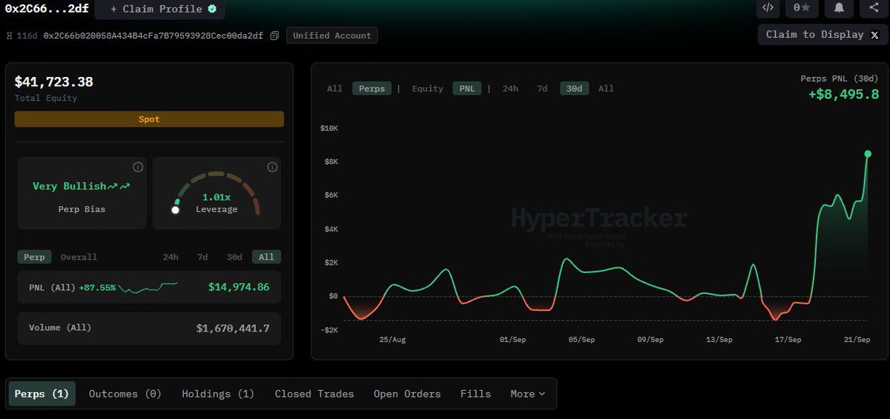The image size is (890, 419).
Task: Select 7d in PNL panel
Action: click(202, 257)
